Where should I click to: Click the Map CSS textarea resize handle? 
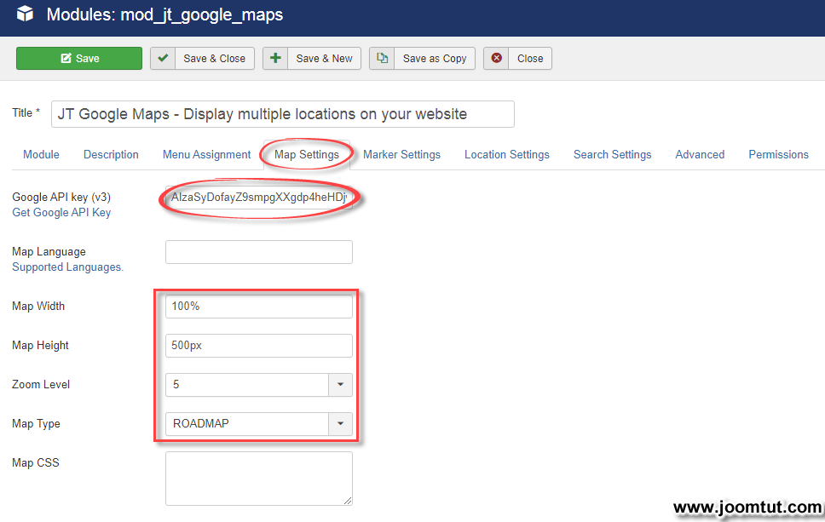[x=348, y=501]
